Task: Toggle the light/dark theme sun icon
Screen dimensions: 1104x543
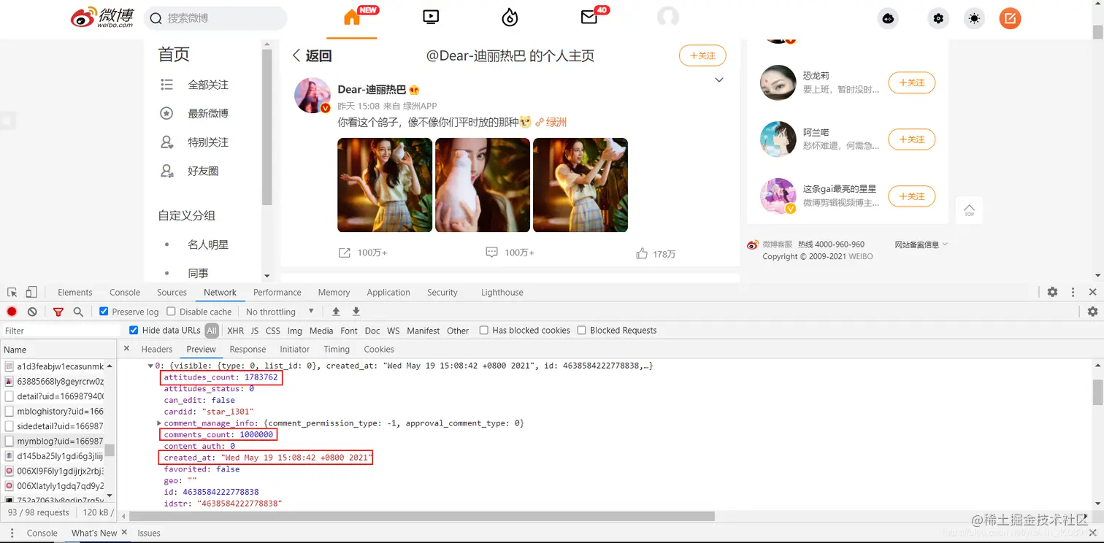Action: click(x=974, y=19)
